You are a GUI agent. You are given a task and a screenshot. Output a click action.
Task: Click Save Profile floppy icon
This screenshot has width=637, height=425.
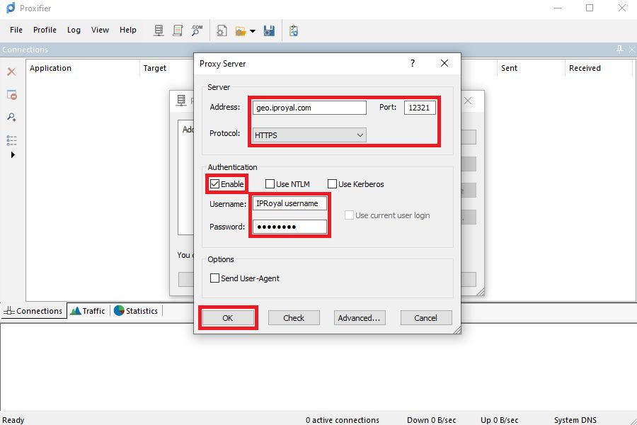click(x=269, y=31)
